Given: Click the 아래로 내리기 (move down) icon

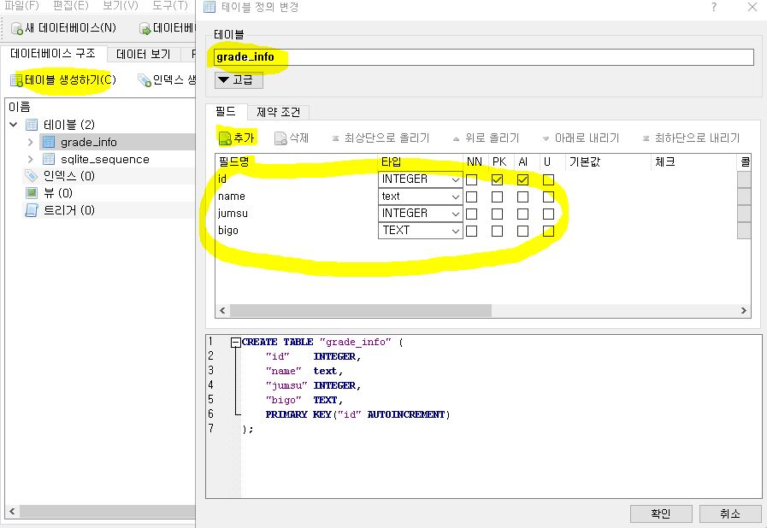Looking at the screenshot, I should click(x=546, y=139).
